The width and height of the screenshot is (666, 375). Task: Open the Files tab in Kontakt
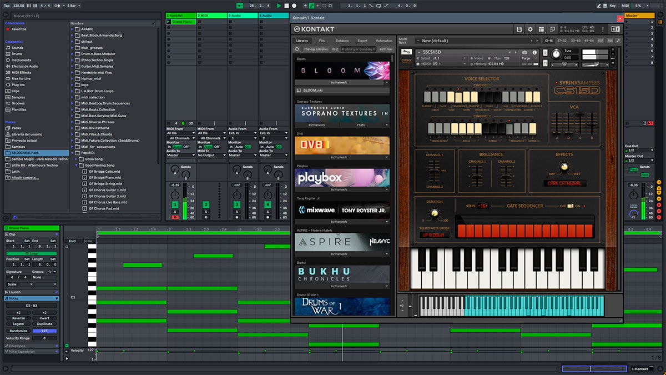322,41
